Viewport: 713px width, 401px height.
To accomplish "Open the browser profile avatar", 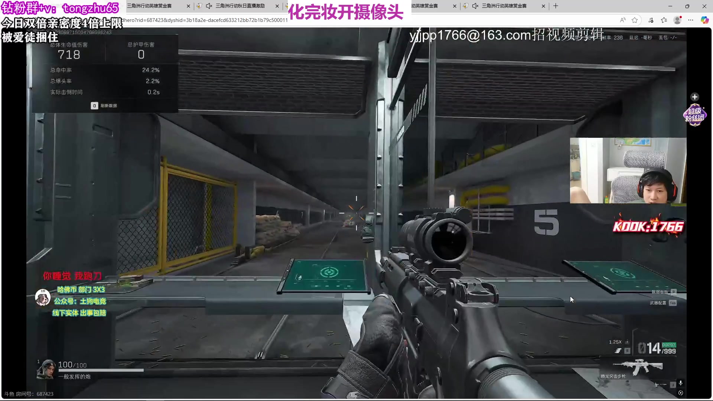I will (677, 20).
